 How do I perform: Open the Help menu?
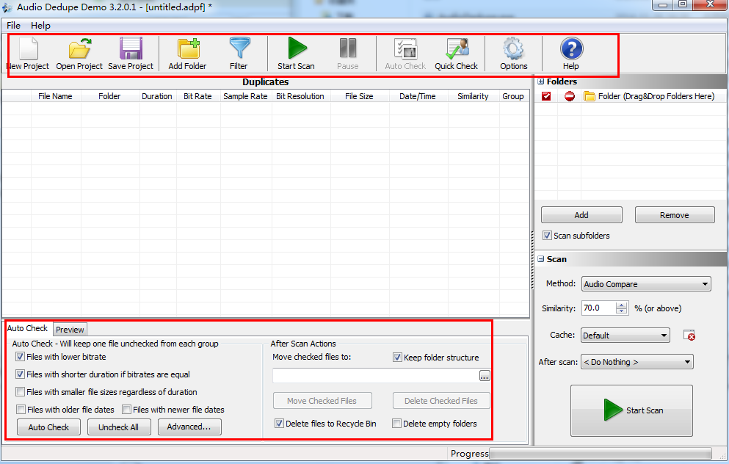pos(40,26)
